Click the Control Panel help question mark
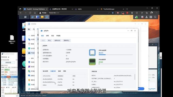 [x=135, y=24]
